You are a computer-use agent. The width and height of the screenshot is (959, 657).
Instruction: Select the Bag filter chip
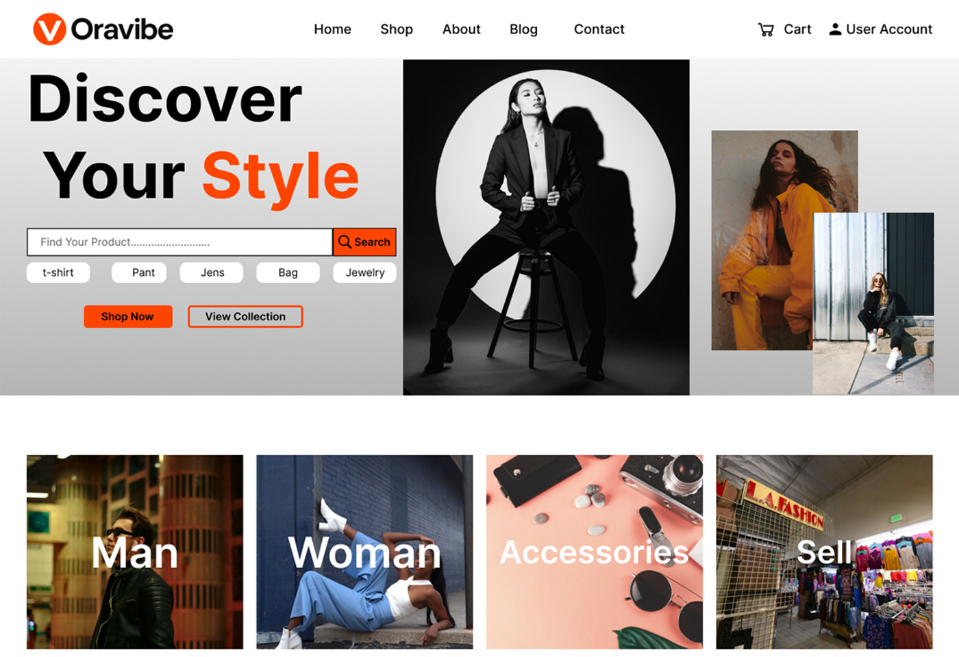point(288,272)
